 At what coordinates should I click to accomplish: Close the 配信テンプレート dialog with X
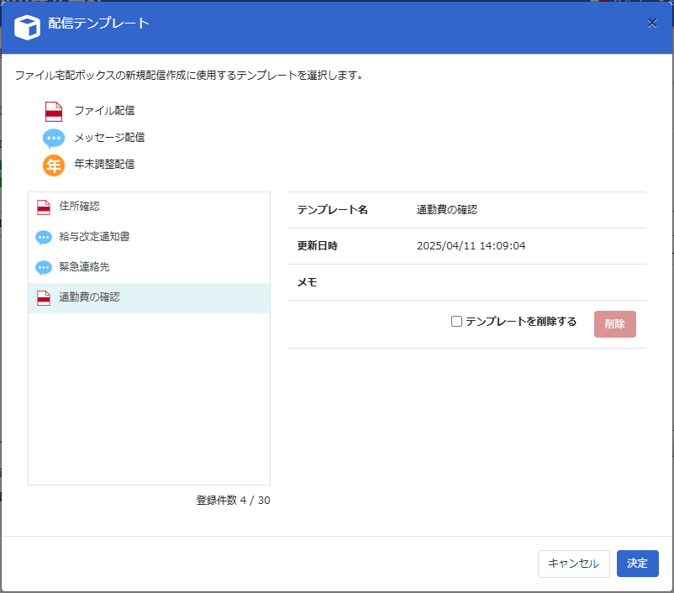652,23
